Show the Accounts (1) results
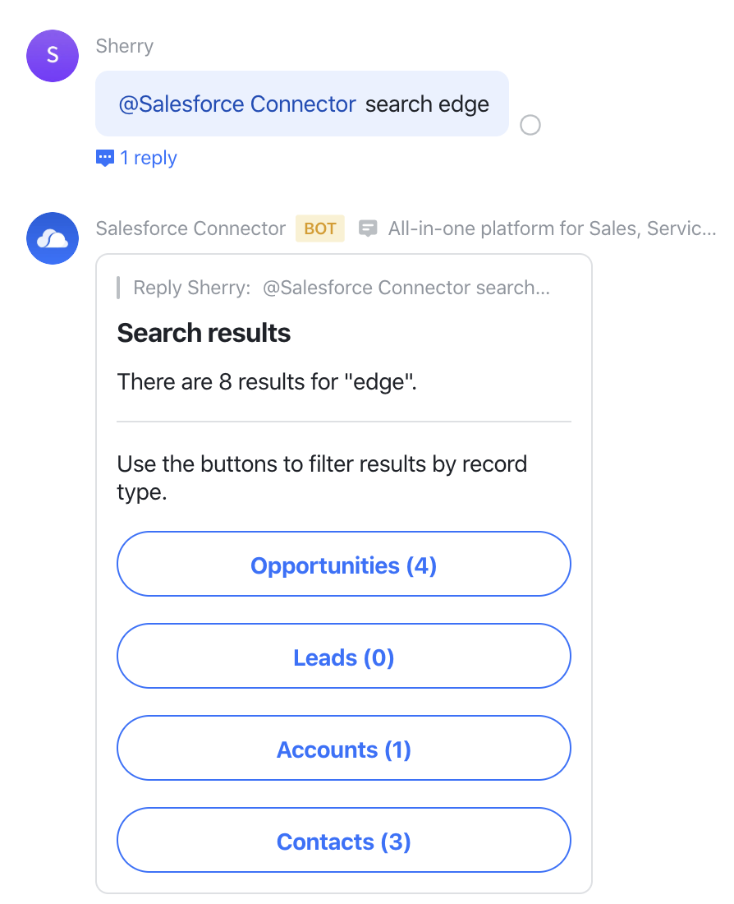Image resolution: width=734 pixels, height=904 pixels. [x=343, y=748]
